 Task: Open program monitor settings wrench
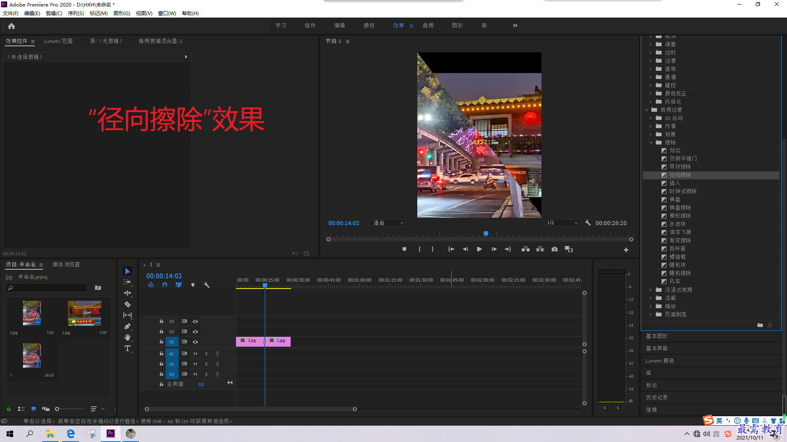588,223
